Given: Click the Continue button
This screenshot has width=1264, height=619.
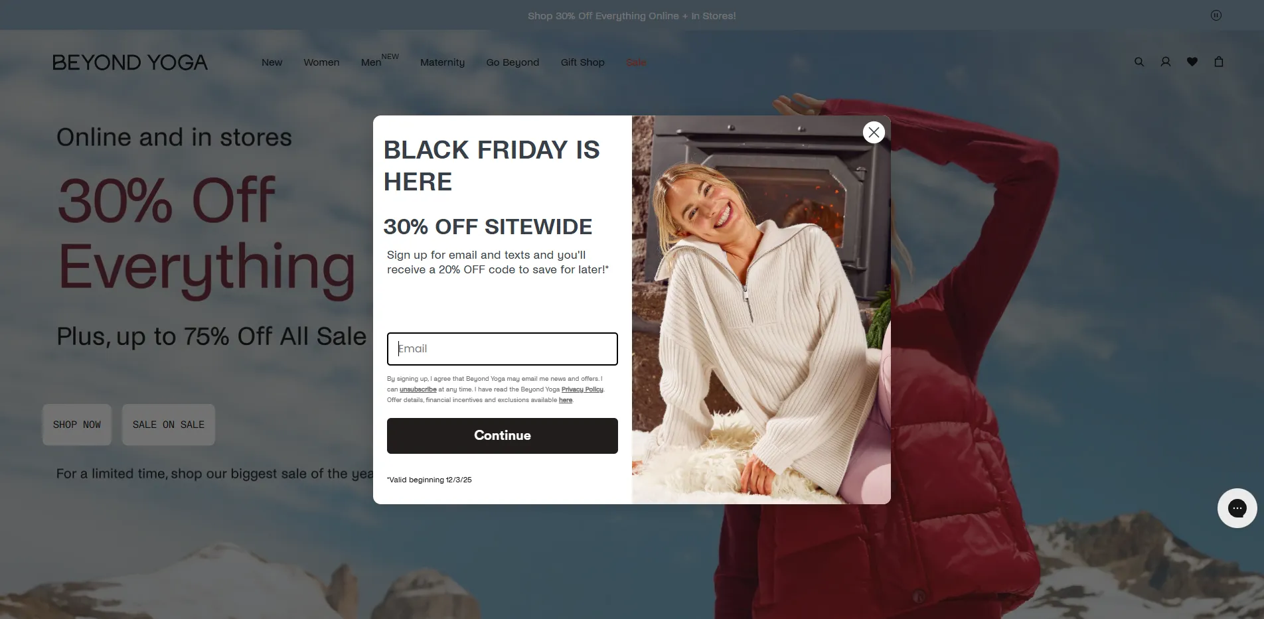Looking at the screenshot, I should pos(503,436).
